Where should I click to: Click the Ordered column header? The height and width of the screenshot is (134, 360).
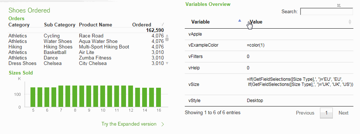(x=142, y=25)
